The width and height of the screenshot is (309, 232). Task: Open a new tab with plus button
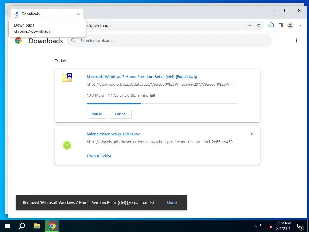click(90, 14)
